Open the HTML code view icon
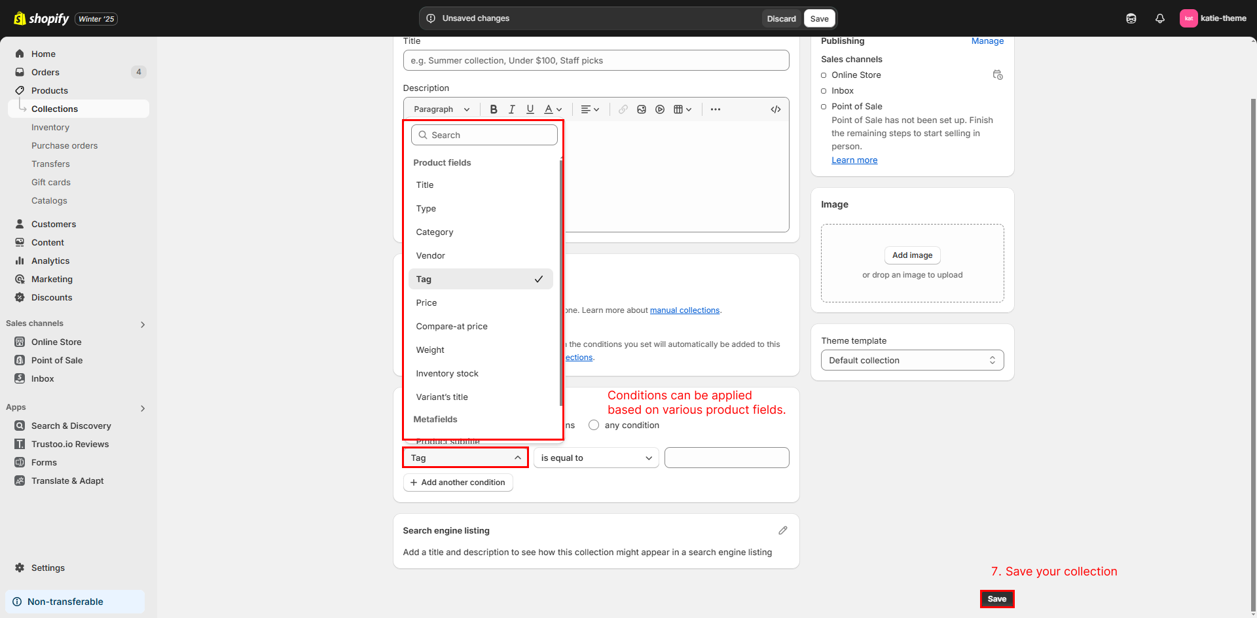The height and width of the screenshot is (618, 1257). [776, 109]
